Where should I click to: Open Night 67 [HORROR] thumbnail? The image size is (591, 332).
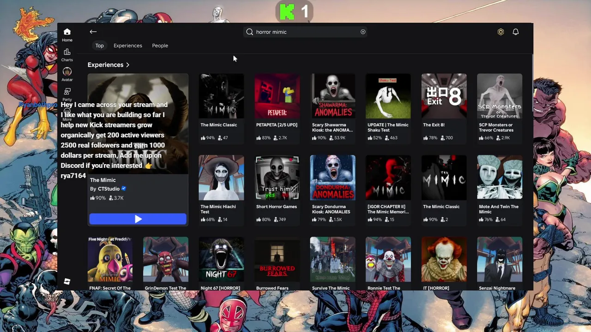click(x=221, y=259)
